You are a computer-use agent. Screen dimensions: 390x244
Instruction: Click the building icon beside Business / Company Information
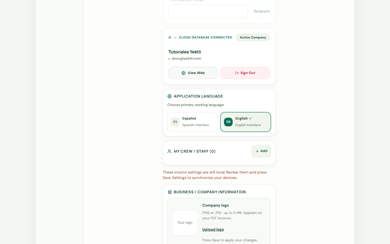click(170, 192)
